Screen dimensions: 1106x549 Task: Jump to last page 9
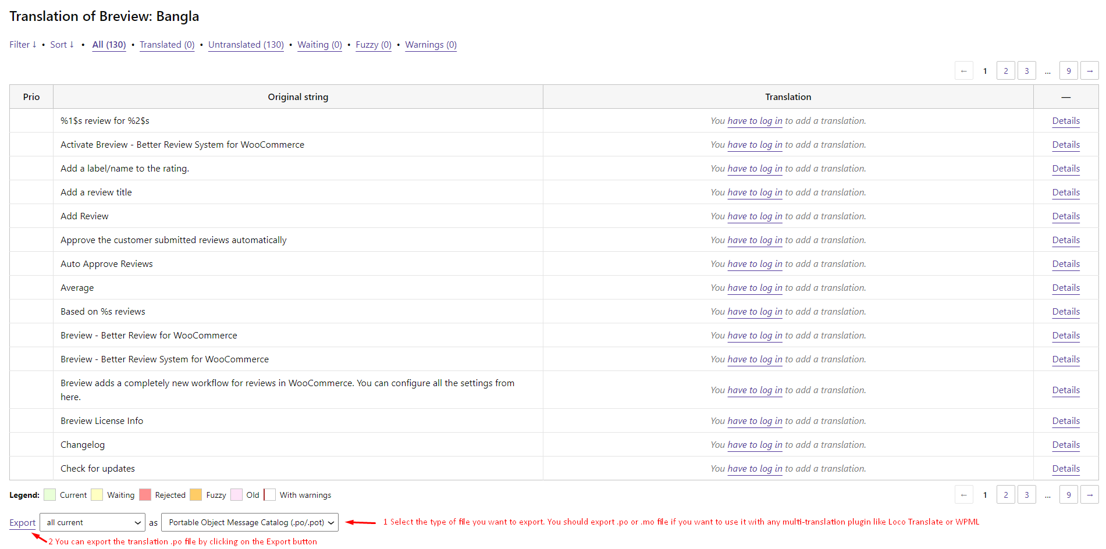click(x=1068, y=70)
